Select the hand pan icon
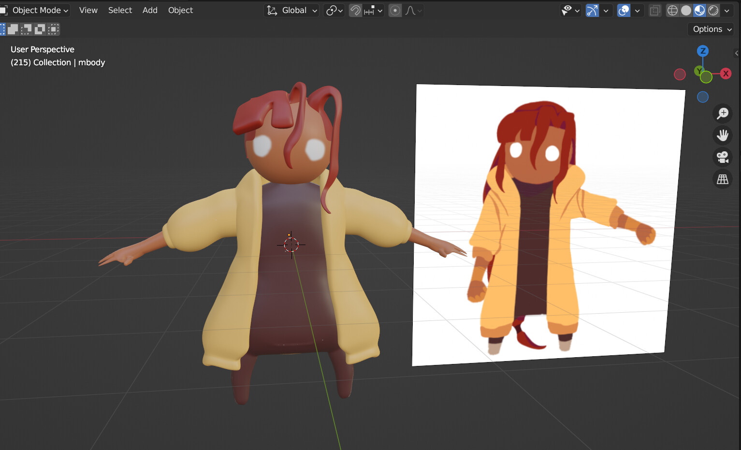This screenshot has width=741, height=450. (722, 135)
